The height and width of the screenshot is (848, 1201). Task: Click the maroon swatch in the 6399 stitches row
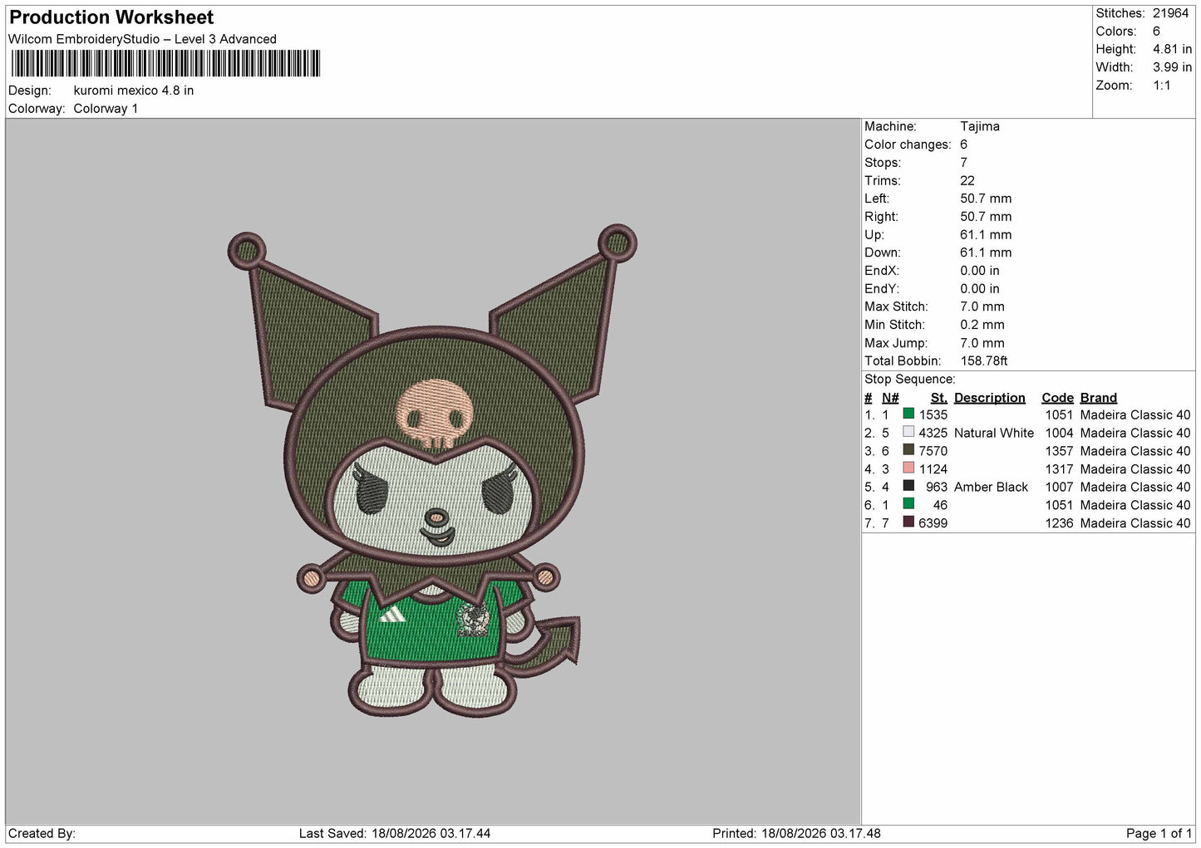(x=908, y=522)
